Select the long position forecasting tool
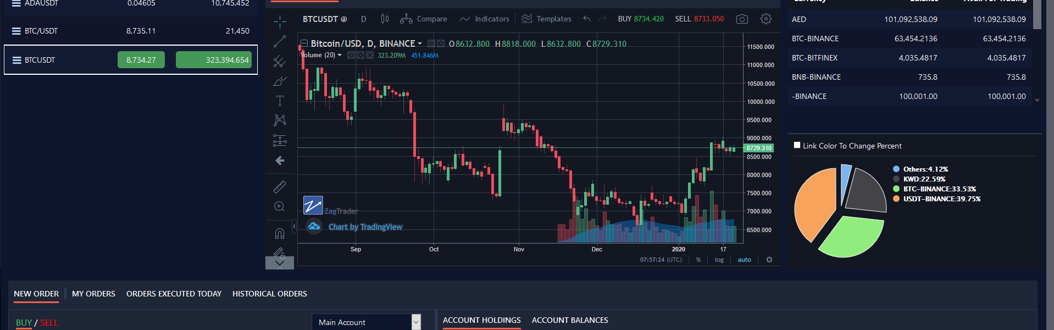 280,140
